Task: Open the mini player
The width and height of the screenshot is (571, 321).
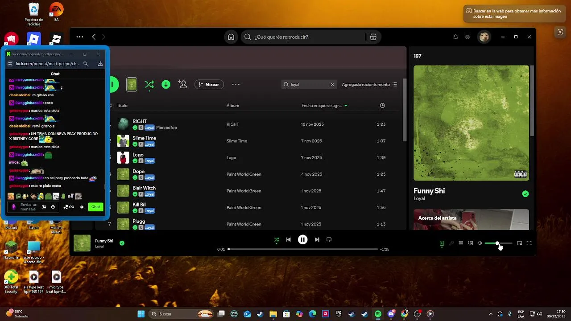Action: 519,243
